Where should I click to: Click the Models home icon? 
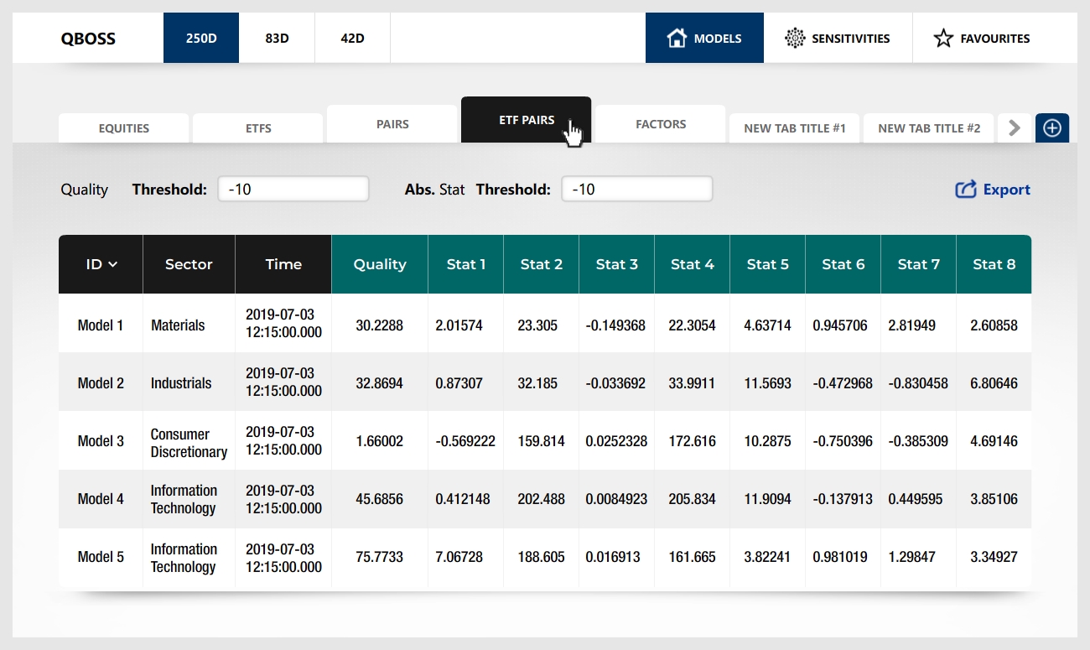[676, 39]
